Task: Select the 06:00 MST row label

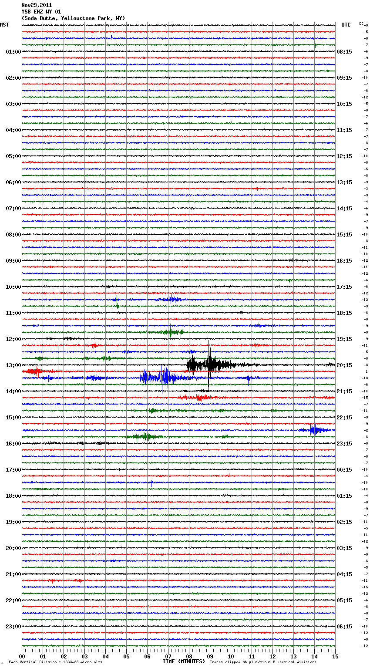Action: point(13,182)
